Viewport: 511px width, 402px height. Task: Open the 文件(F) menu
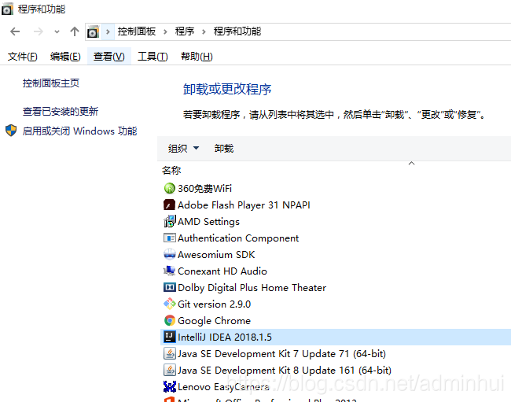pos(23,57)
